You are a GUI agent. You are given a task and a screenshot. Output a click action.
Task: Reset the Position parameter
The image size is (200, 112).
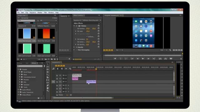click(99, 29)
